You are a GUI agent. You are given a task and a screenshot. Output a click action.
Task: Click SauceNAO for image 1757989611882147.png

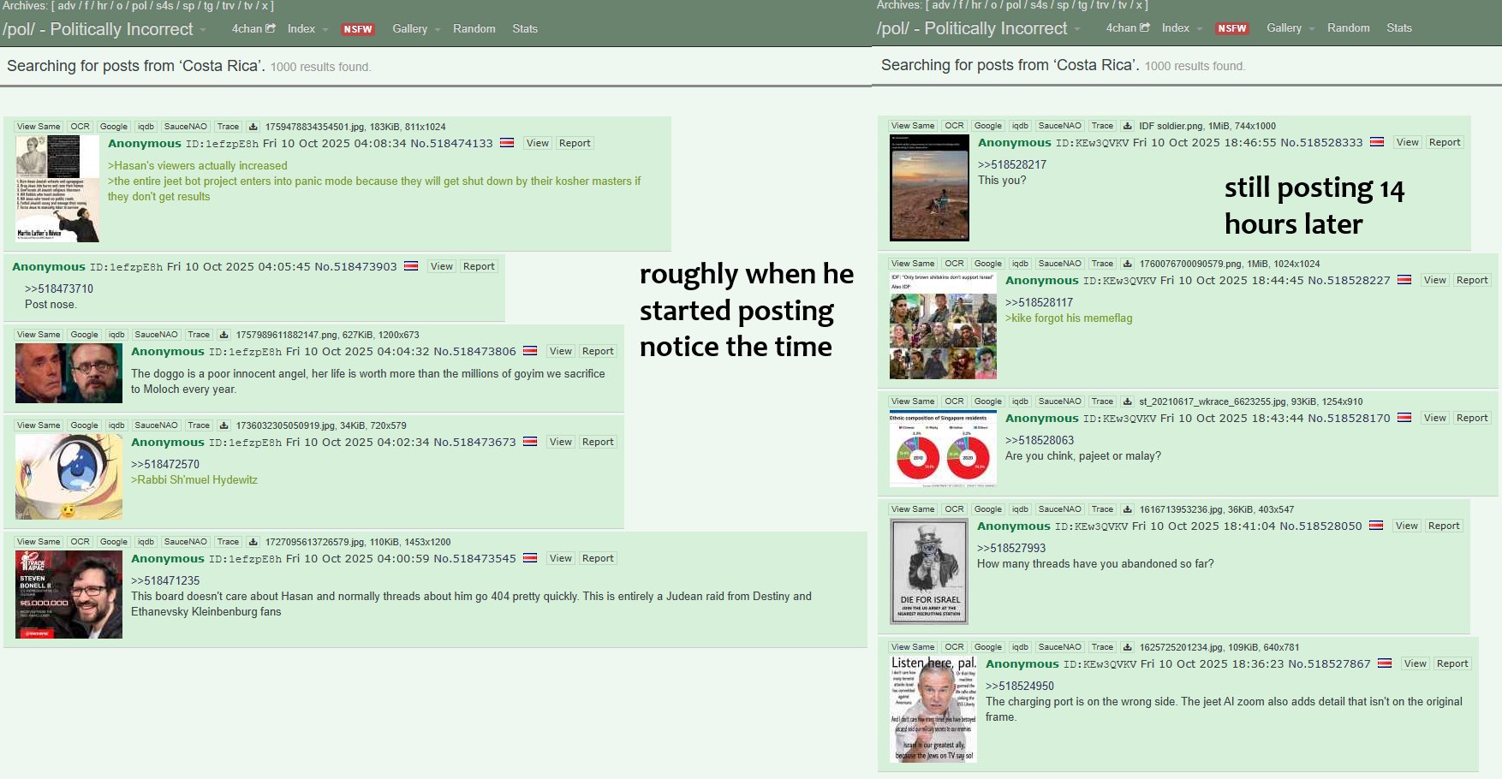click(156, 335)
